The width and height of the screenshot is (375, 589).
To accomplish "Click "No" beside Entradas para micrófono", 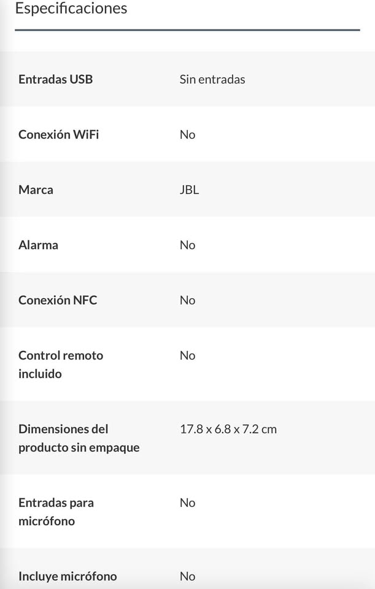I will pyautogui.click(x=187, y=502).
